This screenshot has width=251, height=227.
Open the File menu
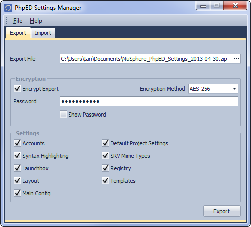[18, 21]
